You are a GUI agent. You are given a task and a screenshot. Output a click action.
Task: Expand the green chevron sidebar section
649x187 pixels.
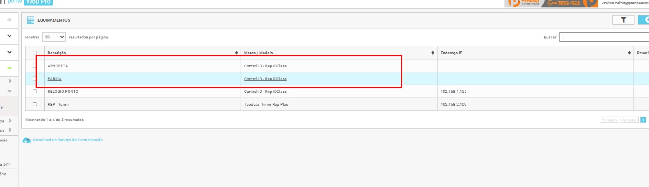[x=9, y=68]
